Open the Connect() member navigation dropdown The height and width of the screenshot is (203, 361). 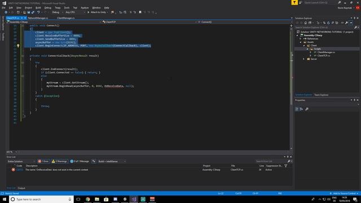[x=244, y=22]
